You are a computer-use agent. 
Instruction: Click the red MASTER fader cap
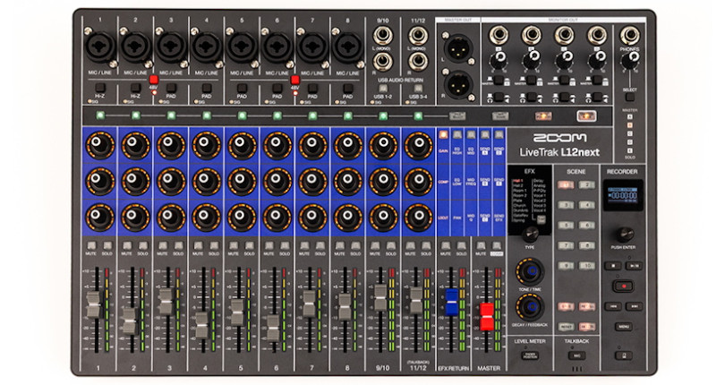[486, 317]
